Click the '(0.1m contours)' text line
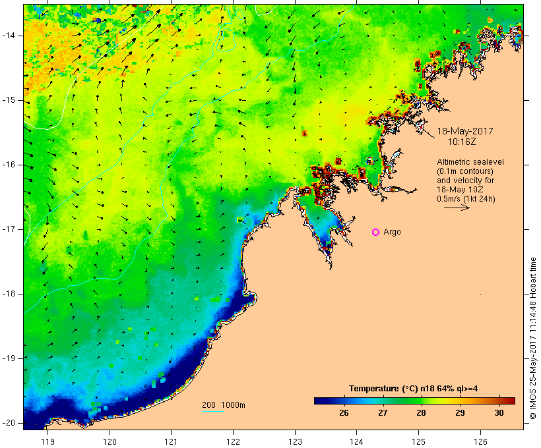The width and height of the screenshot is (541, 448). (x=465, y=171)
